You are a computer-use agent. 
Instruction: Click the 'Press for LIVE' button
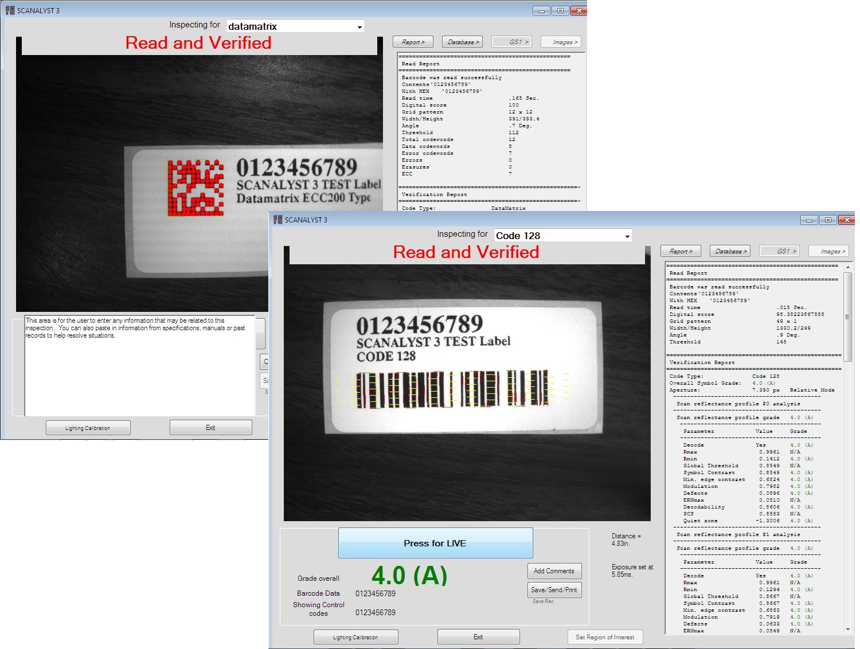point(436,543)
